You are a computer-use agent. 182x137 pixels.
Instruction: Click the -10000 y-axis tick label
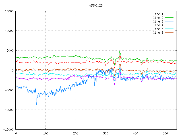pos(8,110)
